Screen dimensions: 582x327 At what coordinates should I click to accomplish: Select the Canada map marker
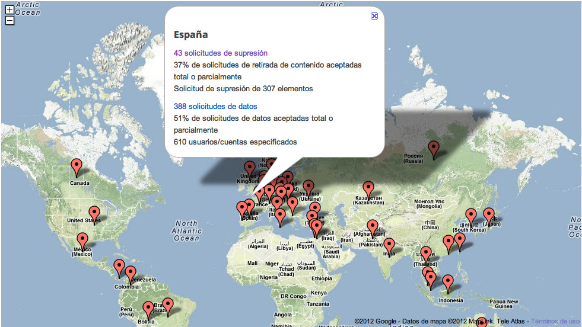point(77,168)
